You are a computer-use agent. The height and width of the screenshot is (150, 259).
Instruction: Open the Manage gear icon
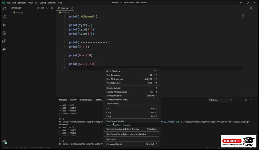[4, 142]
